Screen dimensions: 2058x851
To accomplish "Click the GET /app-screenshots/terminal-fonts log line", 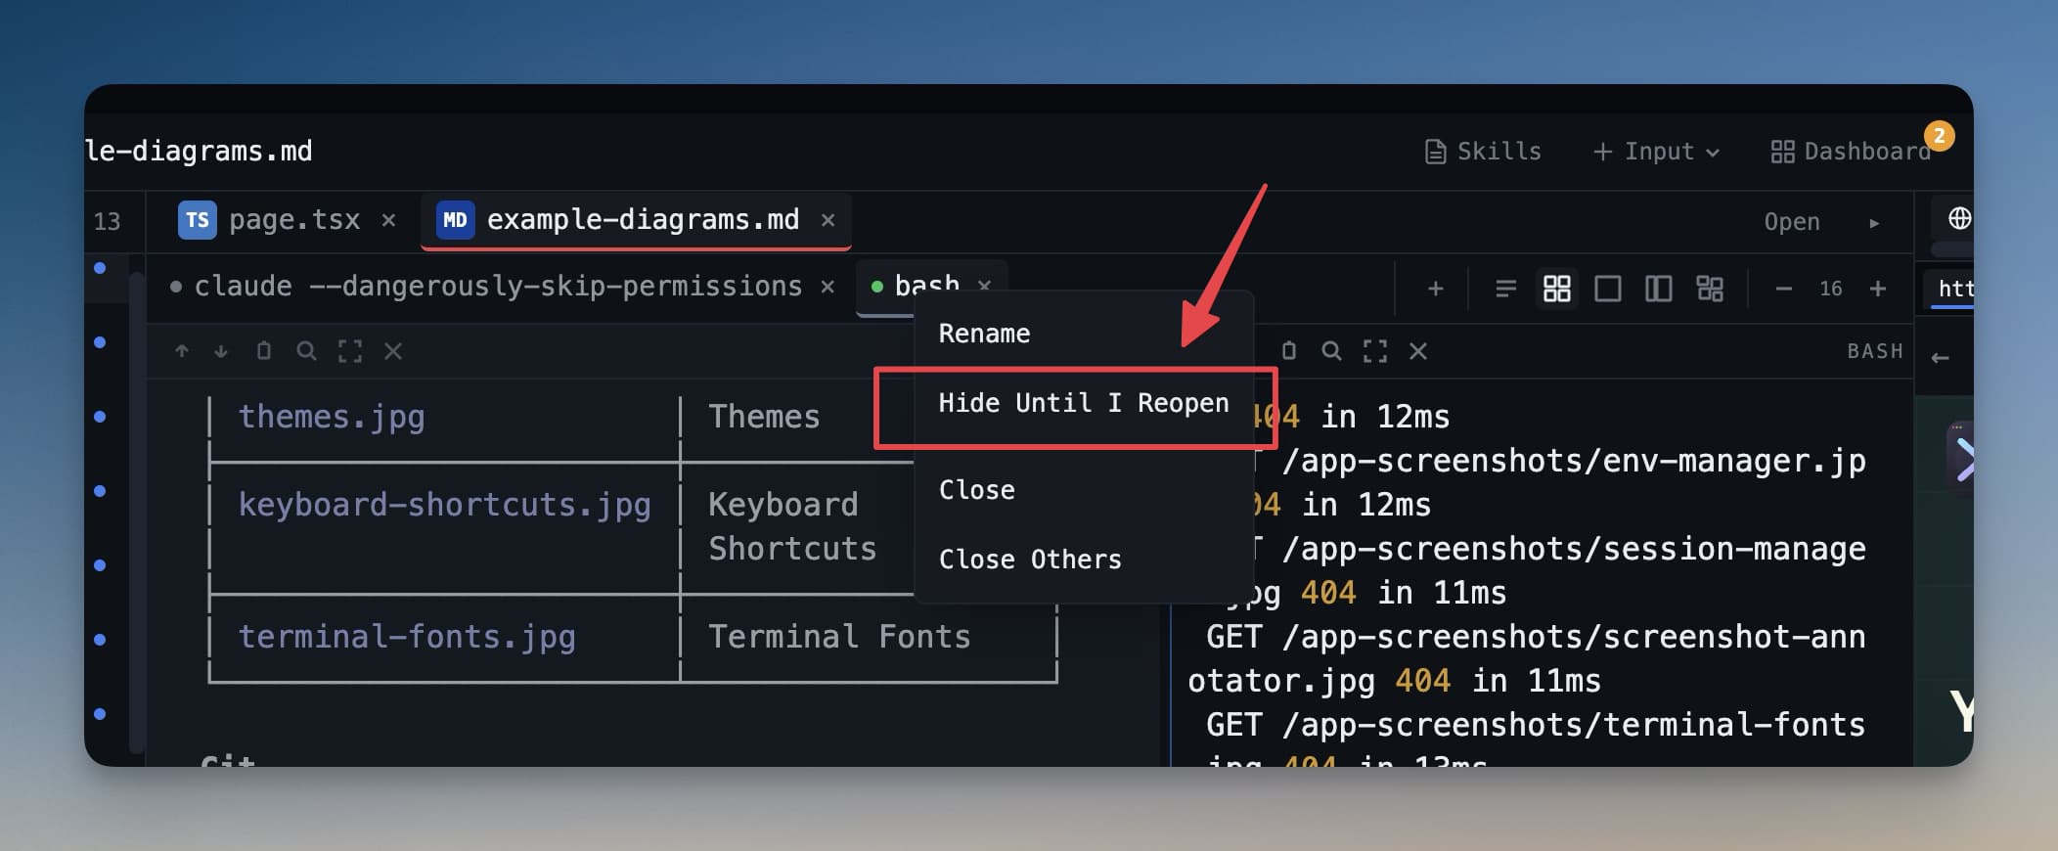I will 1536,726.
